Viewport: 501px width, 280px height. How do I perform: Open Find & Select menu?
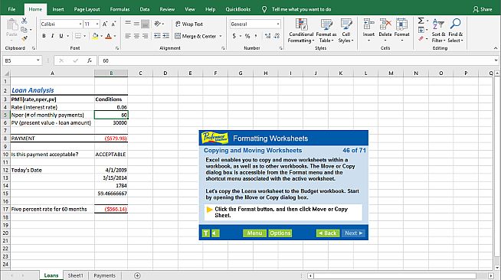point(455,31)
